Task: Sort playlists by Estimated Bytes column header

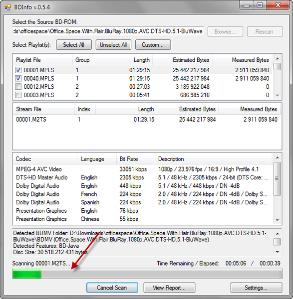Action: coord(182,60)
